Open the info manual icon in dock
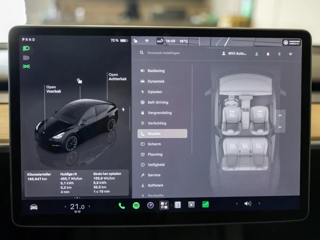The height and width of the screenshot is (240, 320). pos(177,205)
